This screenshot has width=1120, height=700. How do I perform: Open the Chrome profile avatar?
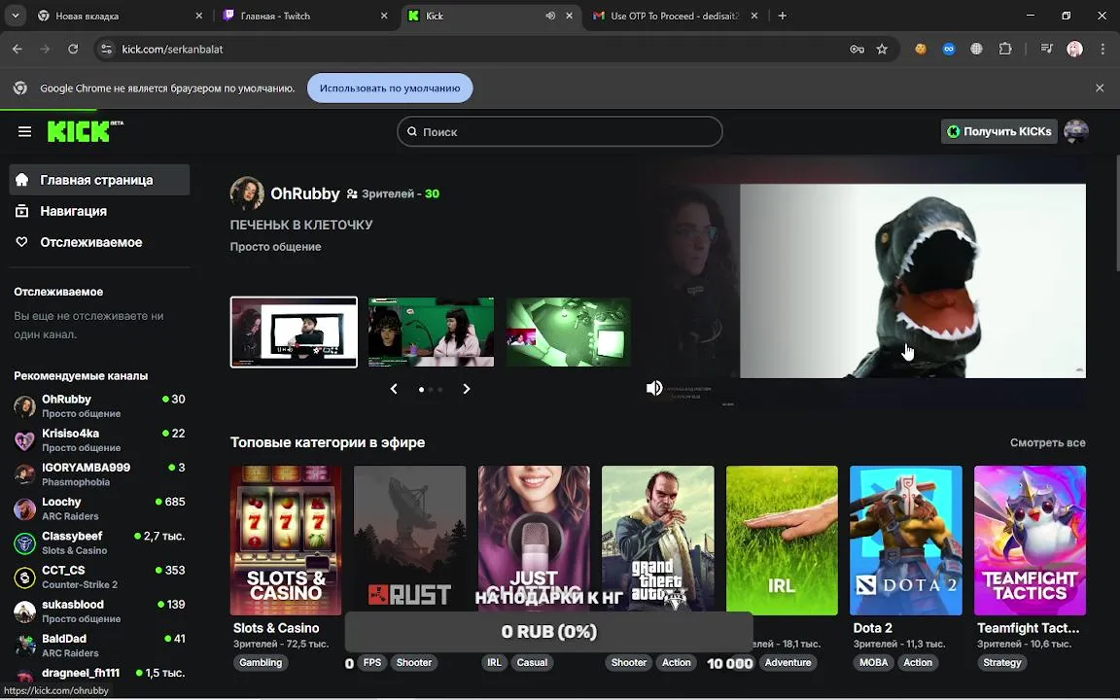(x=1074, y=49)
